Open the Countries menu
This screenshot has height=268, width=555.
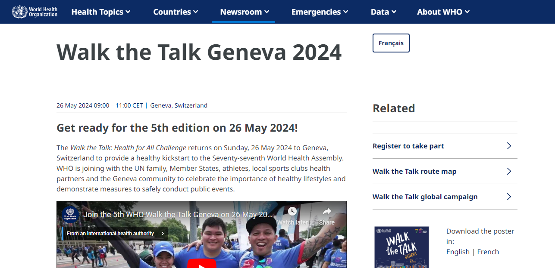click(176, 12)
